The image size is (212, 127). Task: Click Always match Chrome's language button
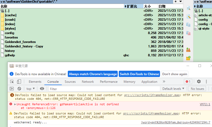click(x=93, y=74)
